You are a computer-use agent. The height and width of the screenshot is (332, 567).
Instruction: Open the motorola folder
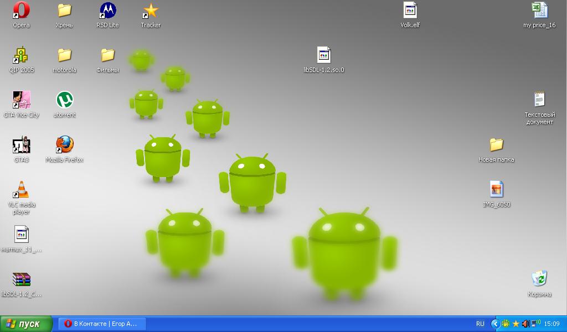click(x=64, y=55)
